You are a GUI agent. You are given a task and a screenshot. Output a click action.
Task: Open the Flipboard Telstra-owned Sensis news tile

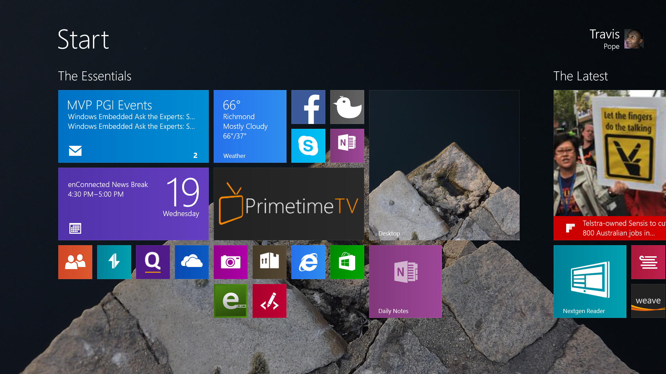pos(610,165)
